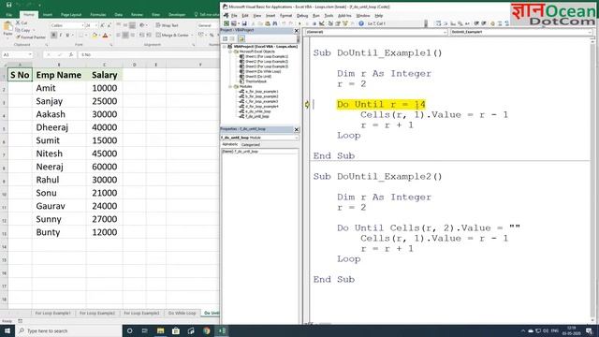Click the highlighted Do Until r = 14 line
Screen dimensions: 599x337
[x=381, y=104]
